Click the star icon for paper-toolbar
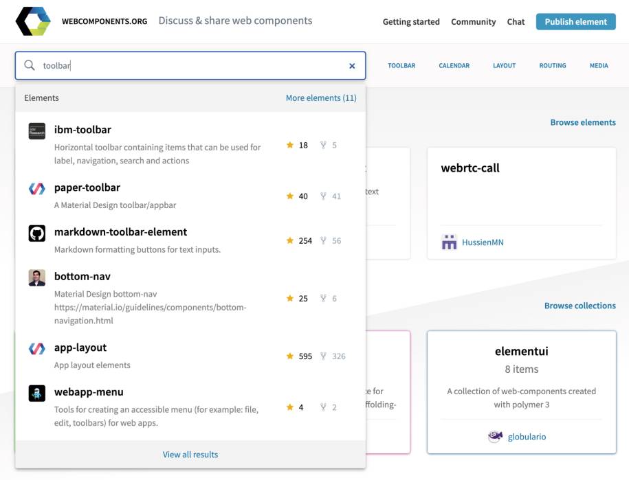The height and width of the screenshot is (480, 629). pos(290,196)
